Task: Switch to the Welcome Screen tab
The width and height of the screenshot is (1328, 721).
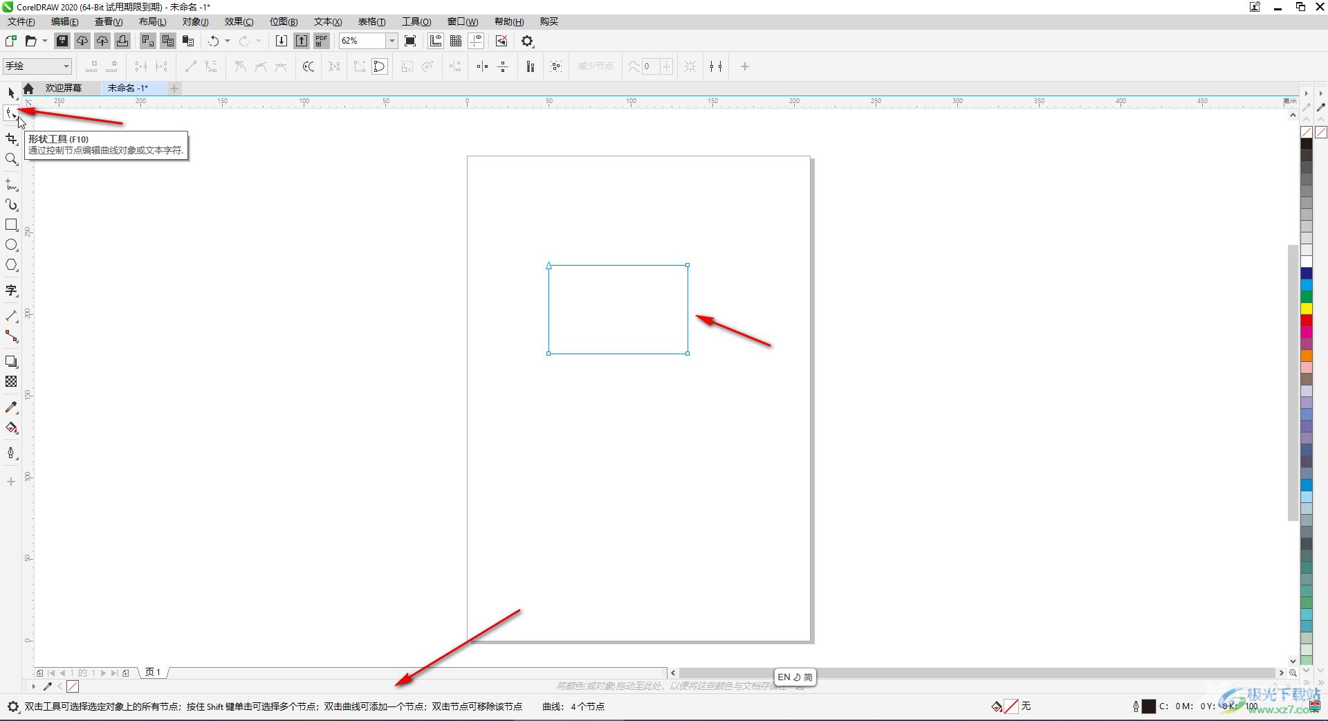Action: pos(64,88)
